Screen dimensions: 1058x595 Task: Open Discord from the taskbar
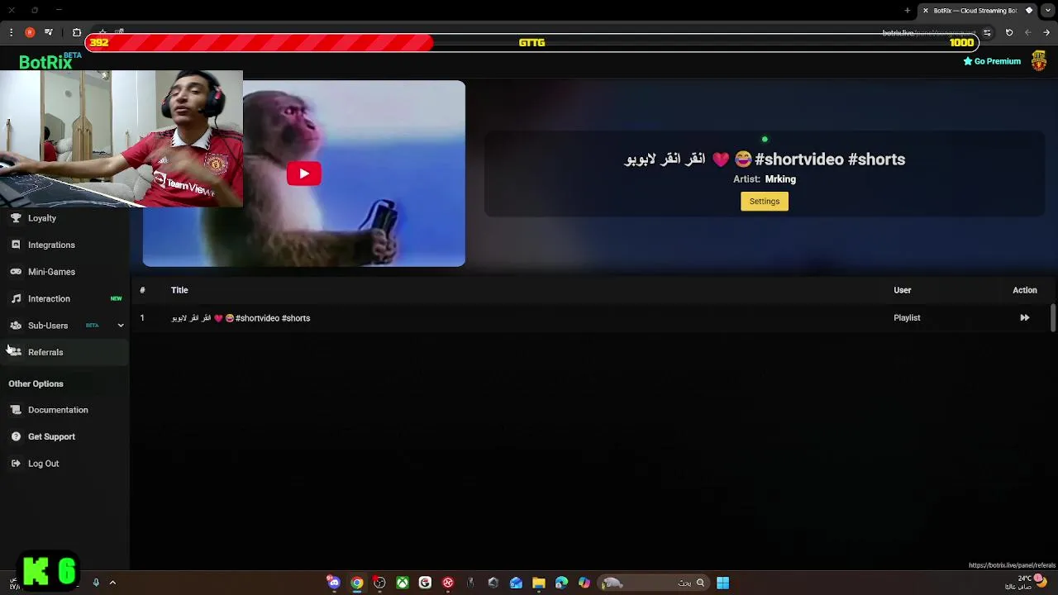[x=334, y=583]
